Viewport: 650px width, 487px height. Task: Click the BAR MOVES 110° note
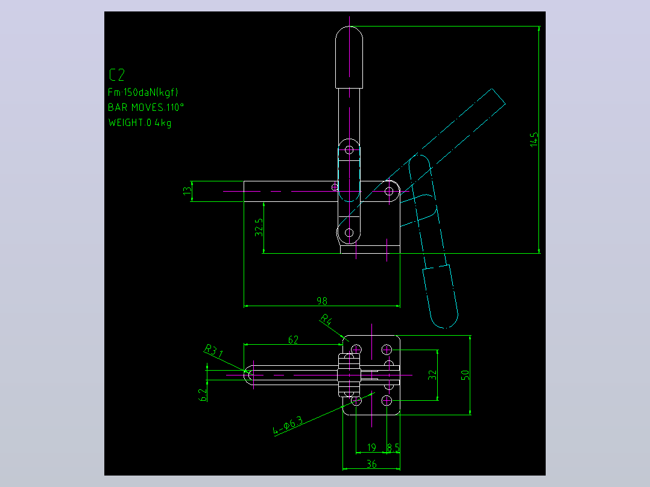[x=146, y=107]
